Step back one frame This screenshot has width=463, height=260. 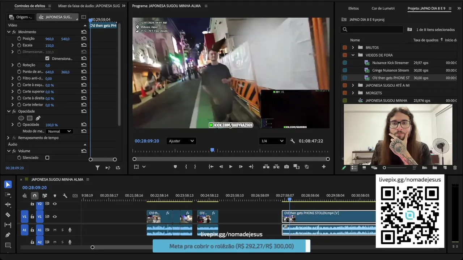[221, 166]
